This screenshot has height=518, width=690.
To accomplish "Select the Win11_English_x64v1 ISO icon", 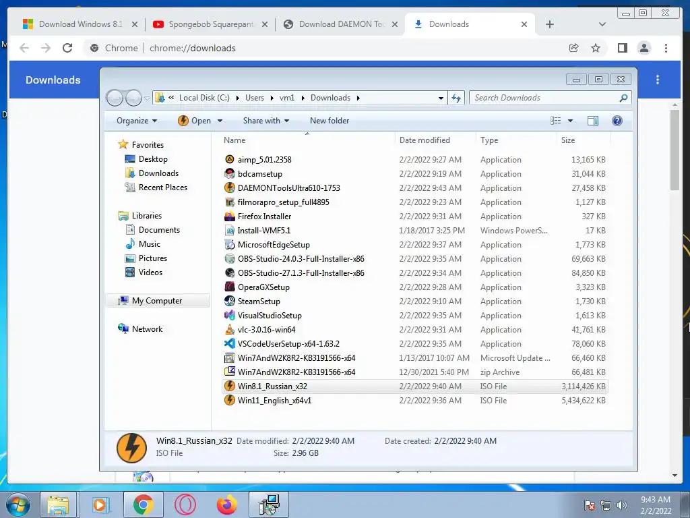I will [x=229, y=401].
